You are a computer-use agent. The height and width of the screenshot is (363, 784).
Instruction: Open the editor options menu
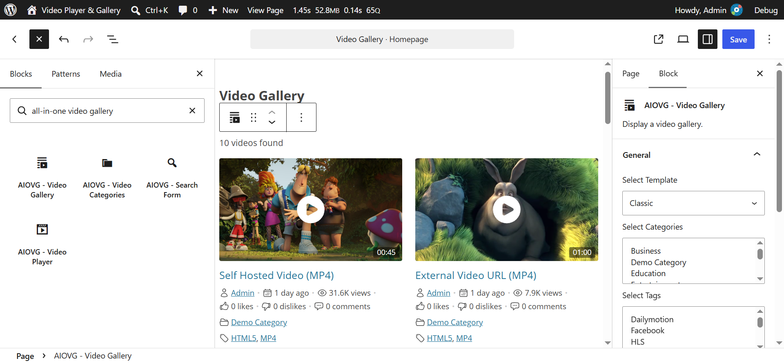click(769, 39)
